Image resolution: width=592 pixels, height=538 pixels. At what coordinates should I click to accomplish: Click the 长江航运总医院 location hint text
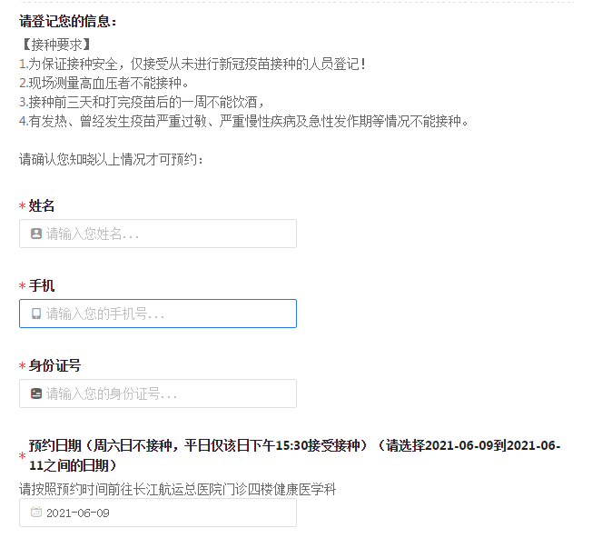(x=178, y=489)
